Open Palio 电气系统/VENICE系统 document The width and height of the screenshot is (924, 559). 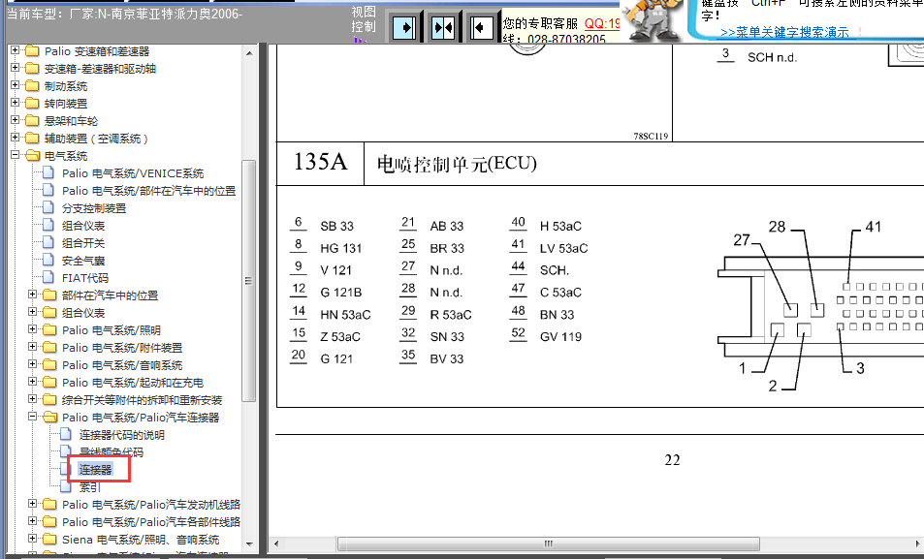pyautogui.click(x=133, y=173)
